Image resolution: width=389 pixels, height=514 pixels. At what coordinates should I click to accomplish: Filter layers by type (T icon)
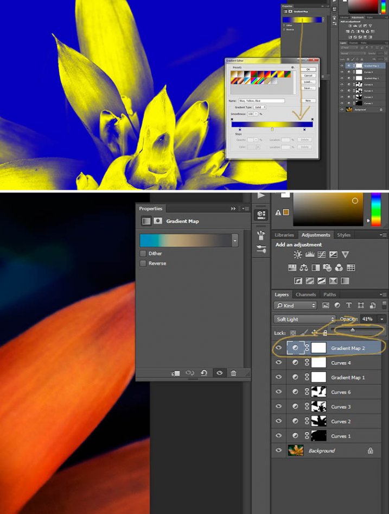pos(349,305)
